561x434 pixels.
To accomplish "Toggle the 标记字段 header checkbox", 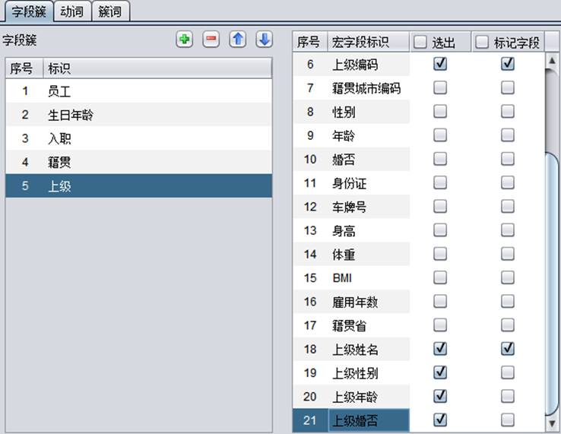I will [x=482, y=43].
